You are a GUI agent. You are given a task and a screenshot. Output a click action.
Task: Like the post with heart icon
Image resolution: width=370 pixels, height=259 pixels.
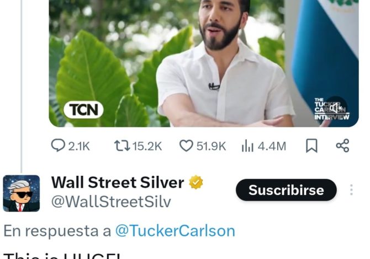point(186,145)
